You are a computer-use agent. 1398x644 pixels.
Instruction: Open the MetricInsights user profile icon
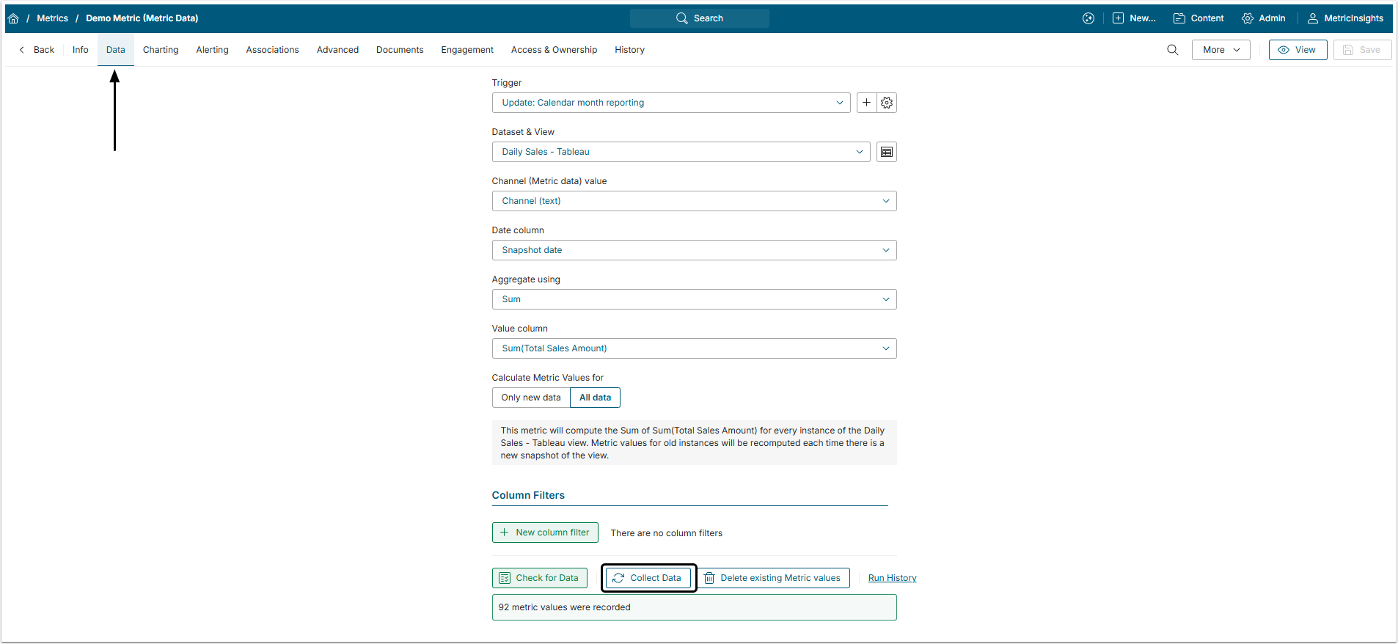point(1313,18)
